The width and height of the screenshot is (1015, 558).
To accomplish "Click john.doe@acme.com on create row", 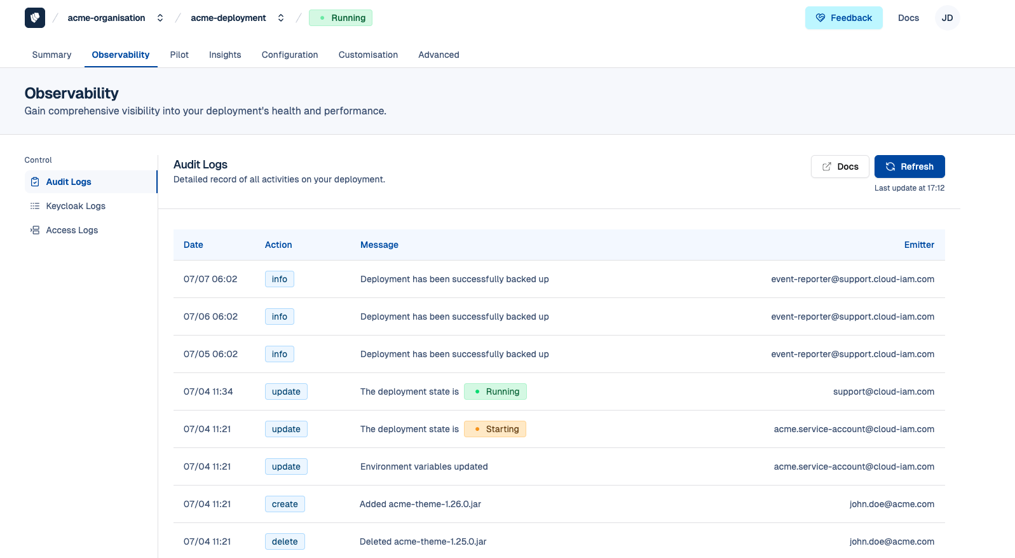I will pyautogui.click(x=892, y=504).
